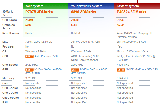The image size is (162, 106).
Task: Click graphics score value 5707
Action: [x=28, y=25]
